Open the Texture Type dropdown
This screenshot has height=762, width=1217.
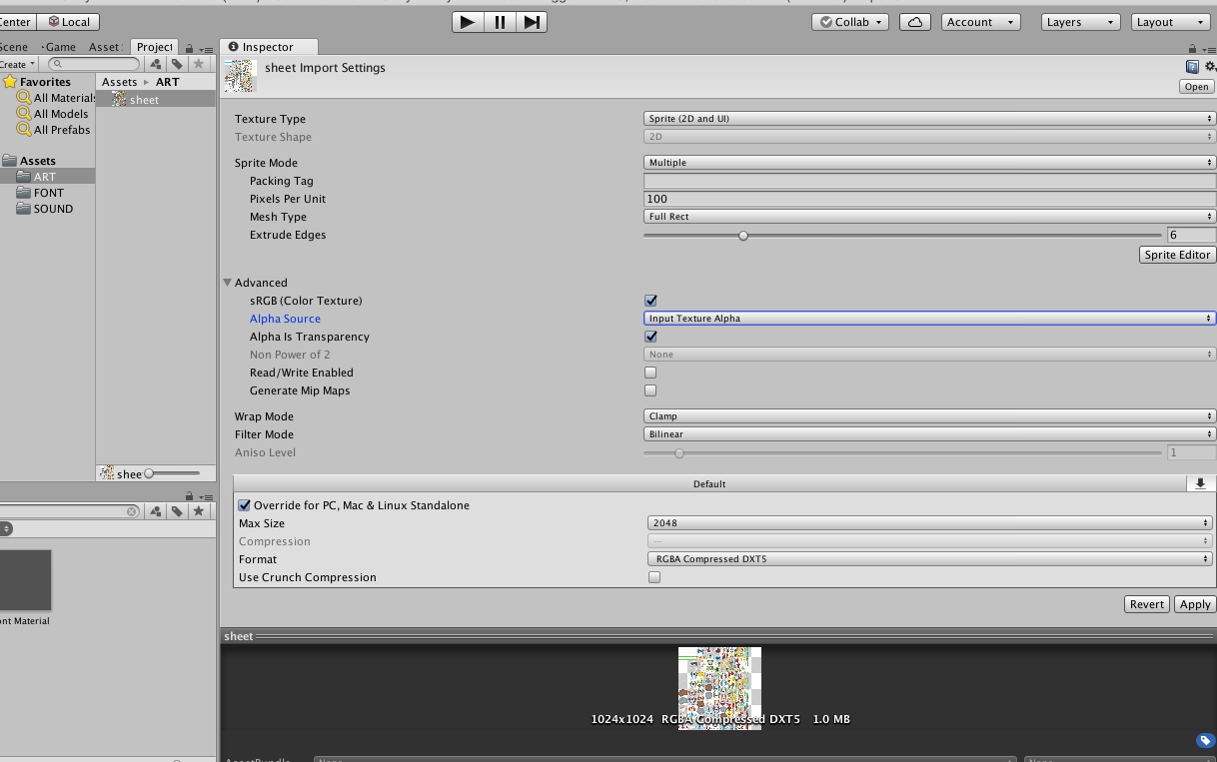[927, 118]
